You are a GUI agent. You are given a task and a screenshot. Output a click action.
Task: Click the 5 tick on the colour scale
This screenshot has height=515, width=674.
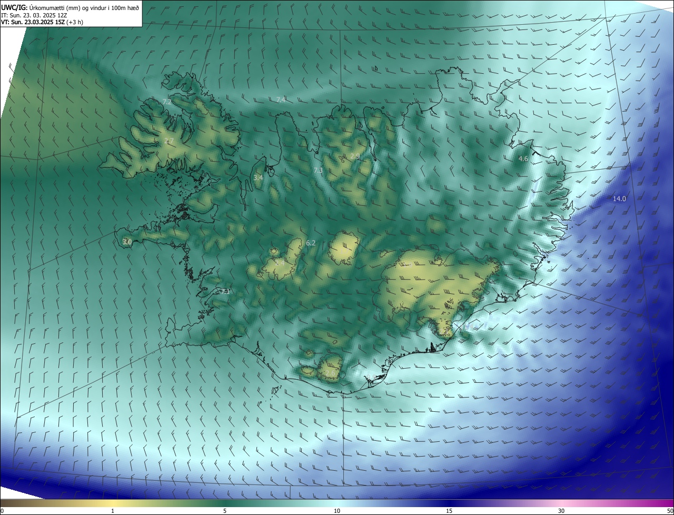[225, 511]
